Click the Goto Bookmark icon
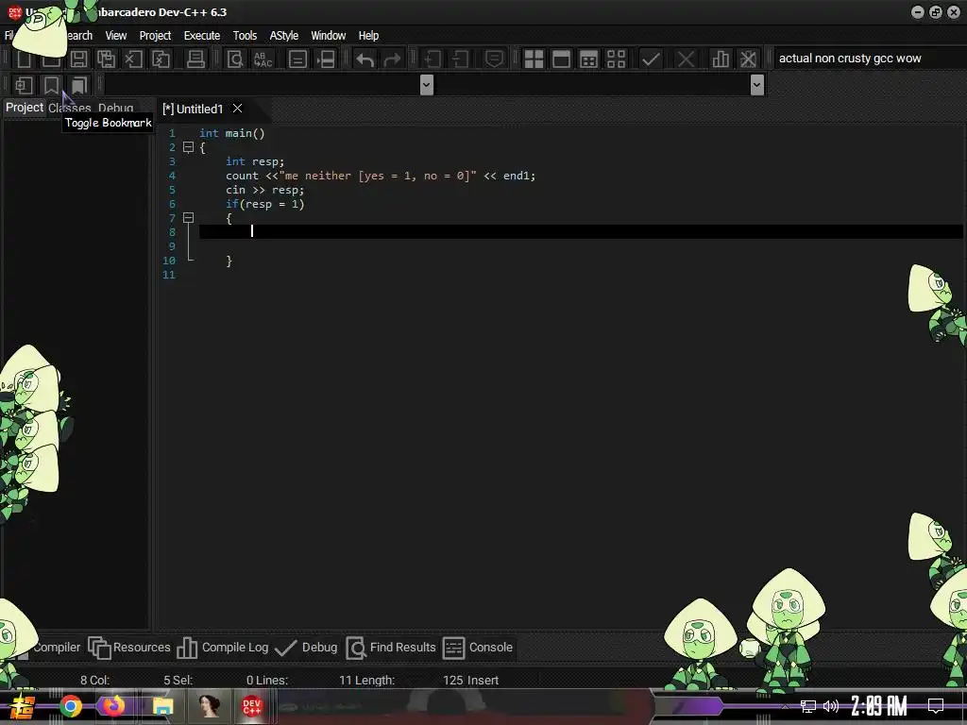The image size is (967, 725). pos(79,85)
